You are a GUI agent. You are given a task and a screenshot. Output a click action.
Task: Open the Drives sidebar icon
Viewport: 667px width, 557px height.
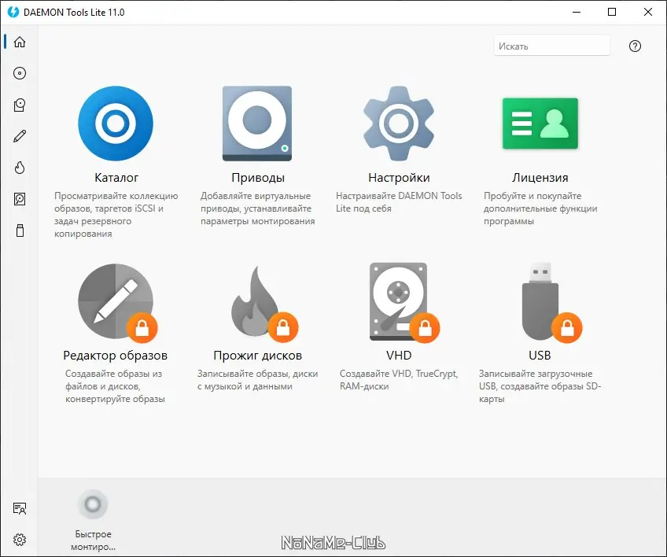coord(20,105)
